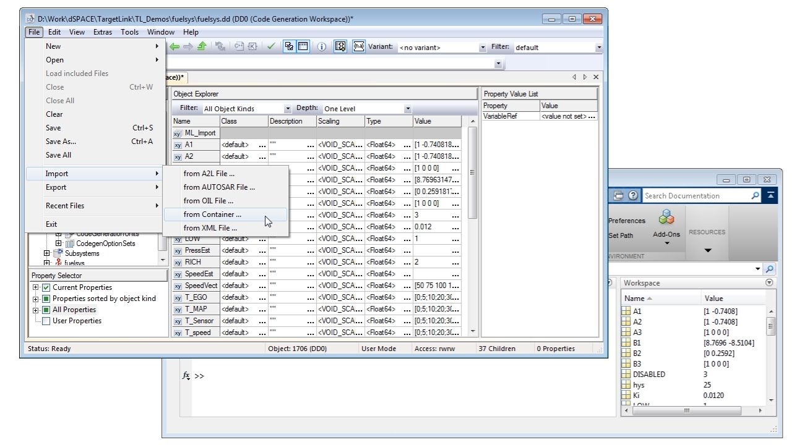Screen dimensions: 792x445
Task: Toggle the Current Properties checkbox
Action: 46,287
